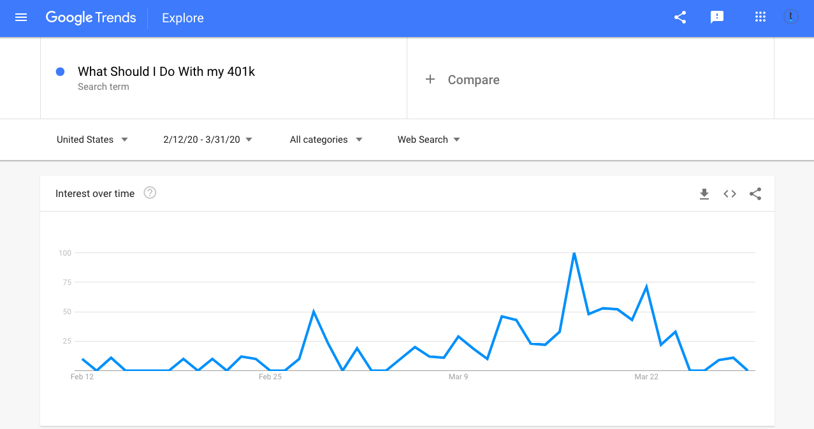Open your account avatar menu
This screenshot has height=429, width=814.
click(790, 17)
